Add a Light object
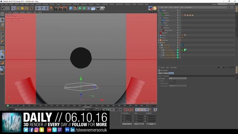 (102, 8)
